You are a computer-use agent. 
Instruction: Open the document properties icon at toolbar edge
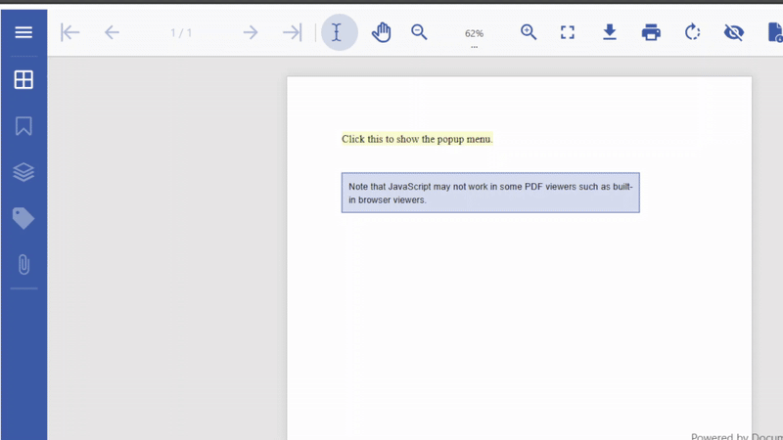(x=775, y=32)
